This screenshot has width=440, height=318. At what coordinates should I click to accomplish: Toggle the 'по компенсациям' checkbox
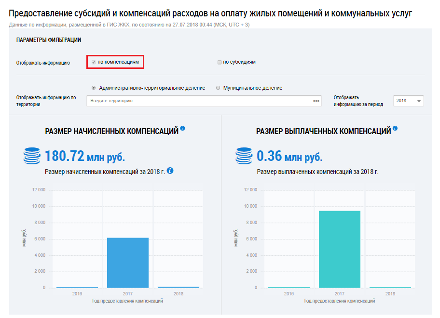[94, 62]
